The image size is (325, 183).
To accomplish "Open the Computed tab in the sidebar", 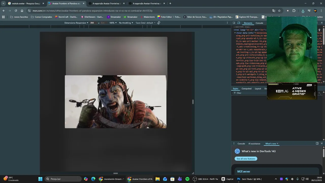I will [x=246, y=89].
